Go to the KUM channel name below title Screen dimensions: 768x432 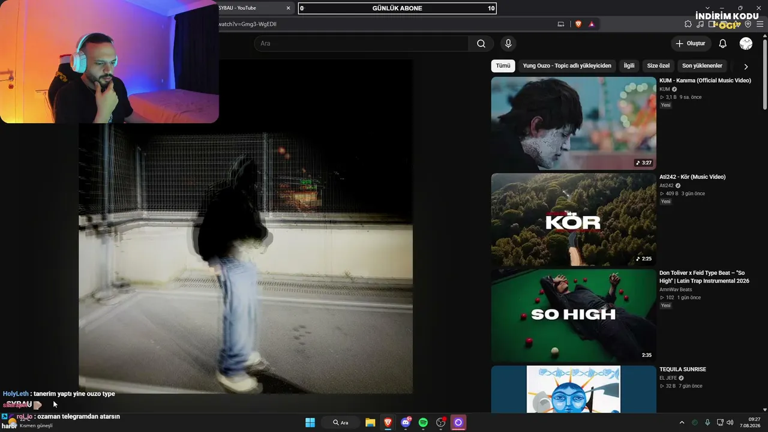(x=665, y=89)
